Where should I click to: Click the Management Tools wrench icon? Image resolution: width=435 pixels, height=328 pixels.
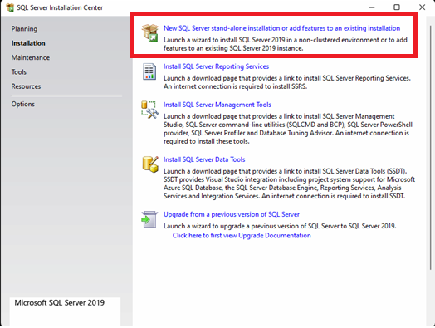click(149, 110)
